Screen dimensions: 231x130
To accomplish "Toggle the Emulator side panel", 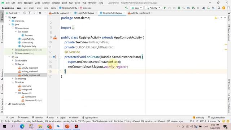I will (x=229, y=84).
